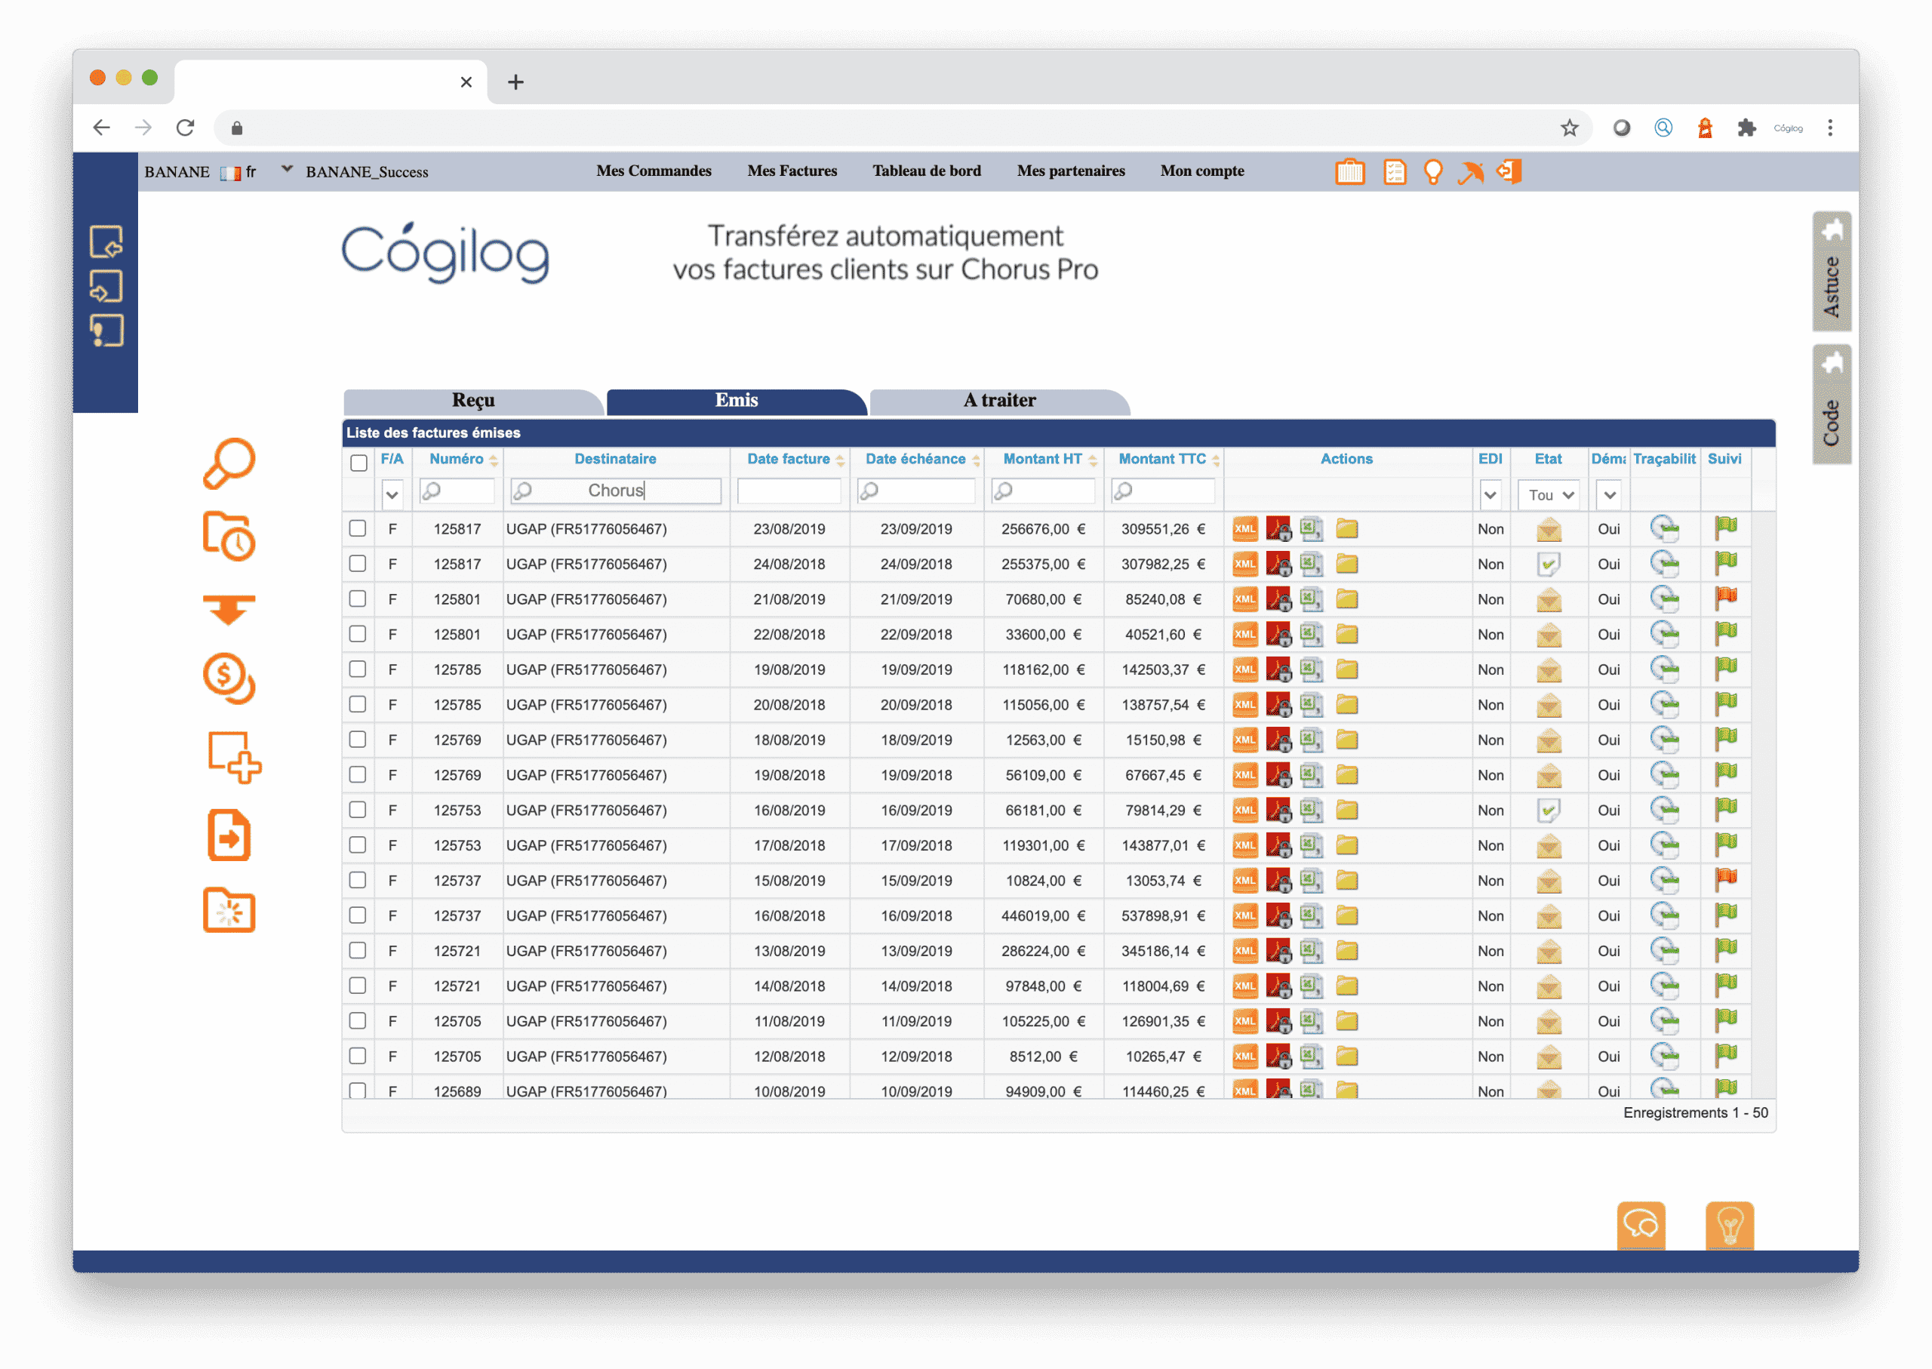The height and width of the screenshot is (1369, 1932).
Task: Click the Destinataire filter field containing Chorus
Action: (x=616, y=491)
